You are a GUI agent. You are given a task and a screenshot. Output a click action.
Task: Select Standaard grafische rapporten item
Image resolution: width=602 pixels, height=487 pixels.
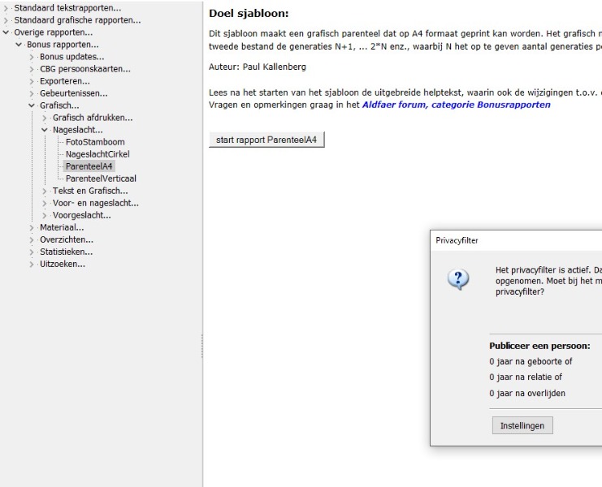pos(76,20)
